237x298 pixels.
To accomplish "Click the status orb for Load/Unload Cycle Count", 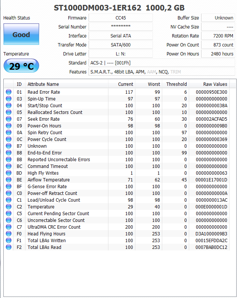I will click(x=9, y=200).
